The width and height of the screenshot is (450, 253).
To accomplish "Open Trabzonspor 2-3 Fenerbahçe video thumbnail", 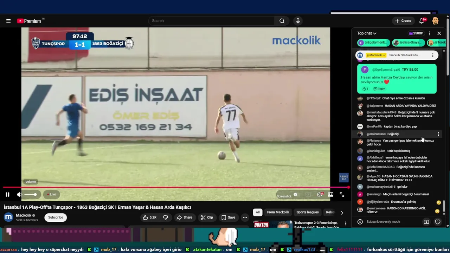I will tap(272, 224).
